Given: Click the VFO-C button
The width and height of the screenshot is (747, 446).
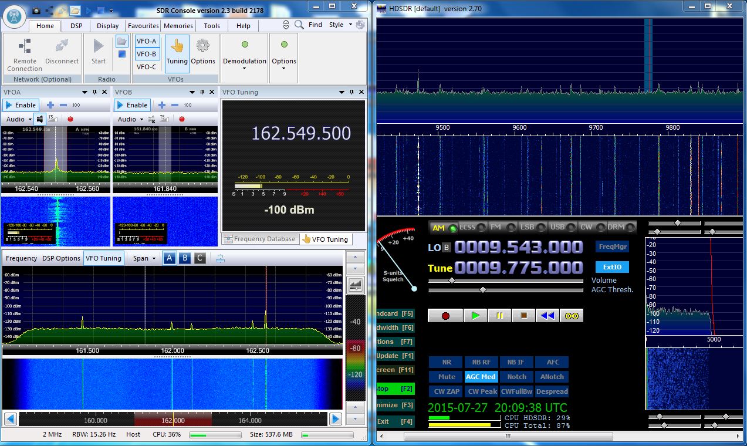Looking at the screenshot, I should click(146, 67).
